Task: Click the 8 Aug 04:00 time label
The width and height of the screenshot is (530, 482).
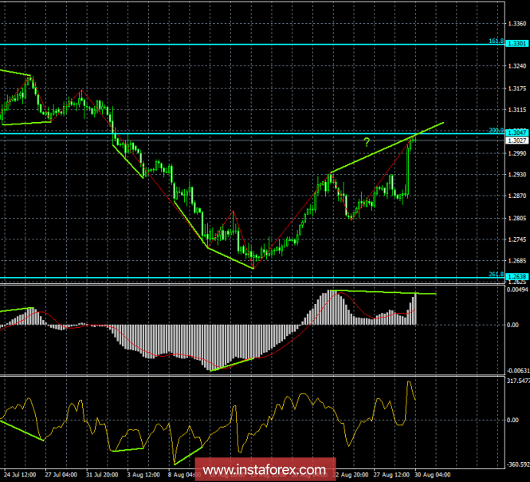Action: (x=182, y=475)
